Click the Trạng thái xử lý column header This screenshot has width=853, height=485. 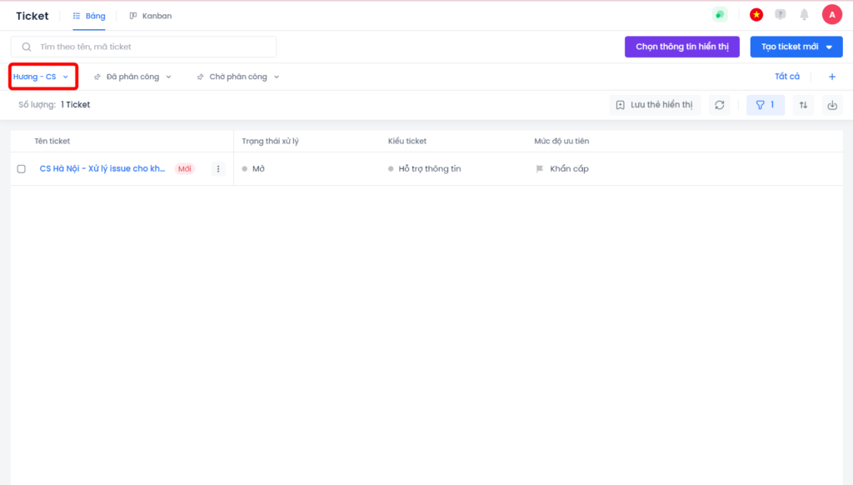pos(271,141)
